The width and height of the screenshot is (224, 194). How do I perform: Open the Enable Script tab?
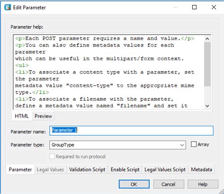coord(125,170)
